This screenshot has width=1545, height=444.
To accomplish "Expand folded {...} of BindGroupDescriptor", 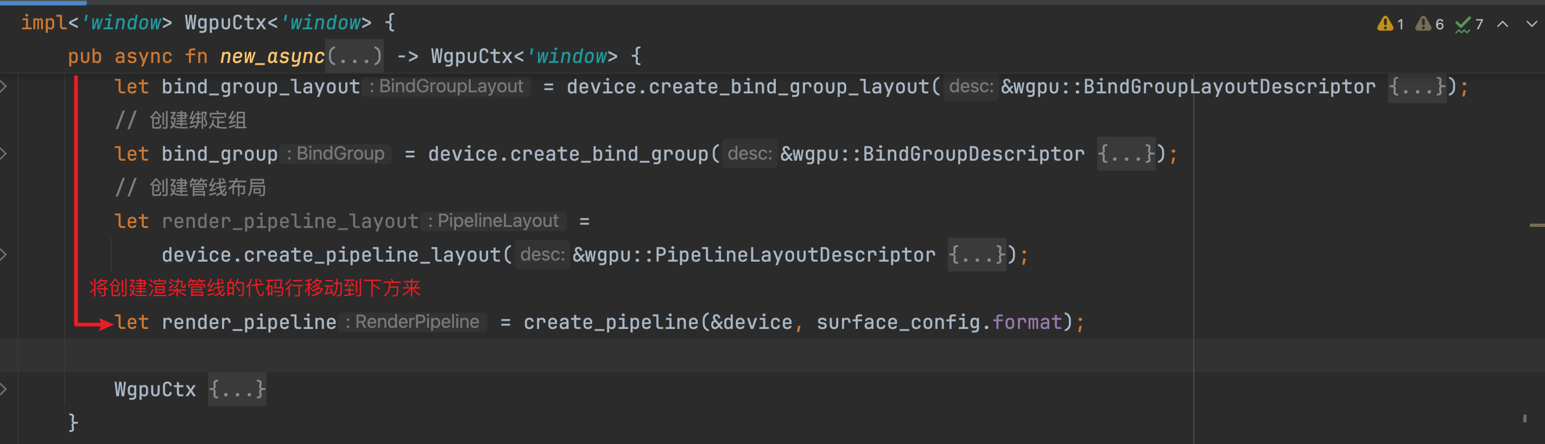I will click(x=1126, y=154).
